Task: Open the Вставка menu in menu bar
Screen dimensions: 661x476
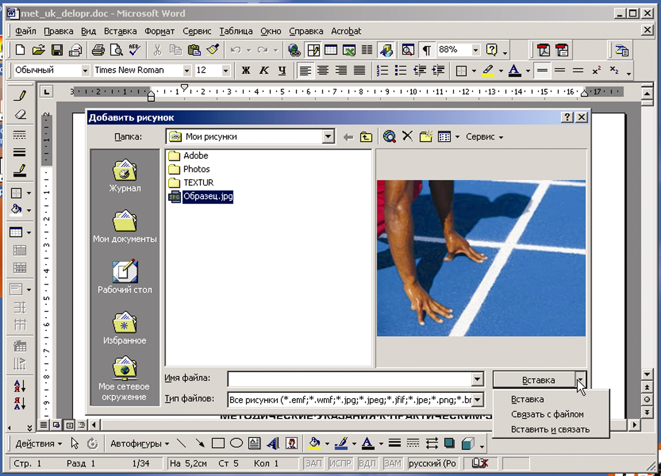Action: tap(120, 31)
